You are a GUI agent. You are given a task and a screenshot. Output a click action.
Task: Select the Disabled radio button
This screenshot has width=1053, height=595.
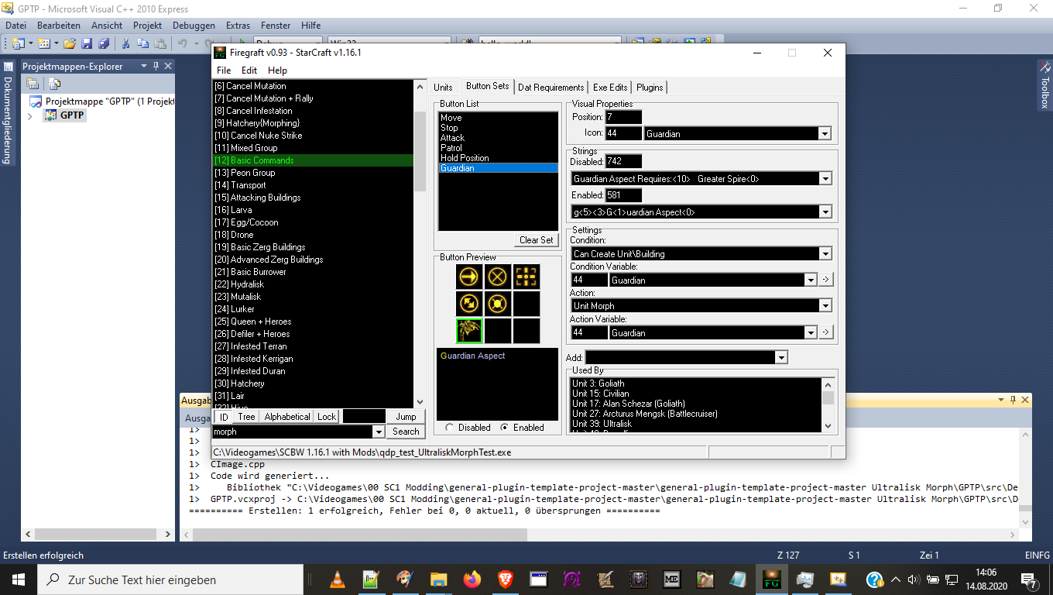click(450, 428)
